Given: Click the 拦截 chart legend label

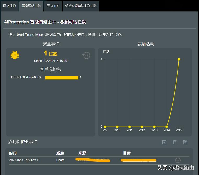Looking at the screenshot, I should pyautogui.click(x=106, y=52).
